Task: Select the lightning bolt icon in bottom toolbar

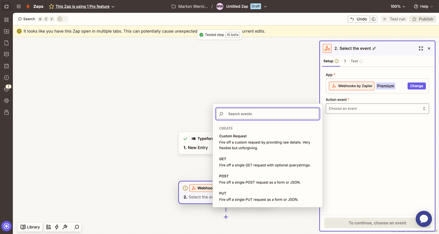Action: (x=57, y=227)
